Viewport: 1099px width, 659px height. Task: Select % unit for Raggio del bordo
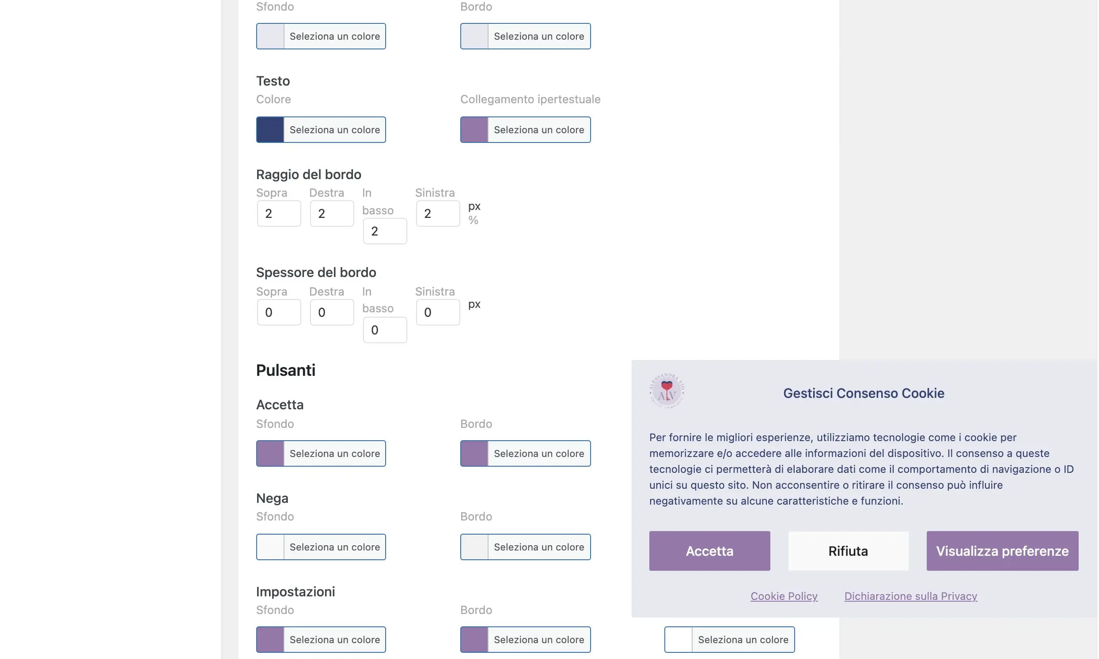click(x=473, y=220)
